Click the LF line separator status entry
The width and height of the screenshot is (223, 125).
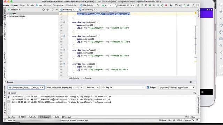coord(174,120)
